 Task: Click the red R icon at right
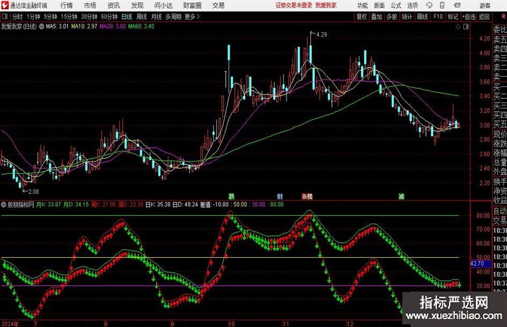tap(503, 17)
